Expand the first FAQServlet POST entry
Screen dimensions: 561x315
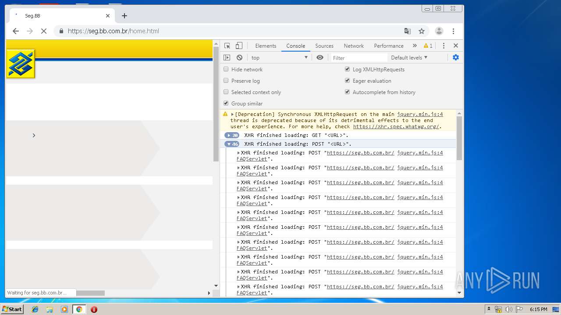pyautogui.click(x=238, y=153)
